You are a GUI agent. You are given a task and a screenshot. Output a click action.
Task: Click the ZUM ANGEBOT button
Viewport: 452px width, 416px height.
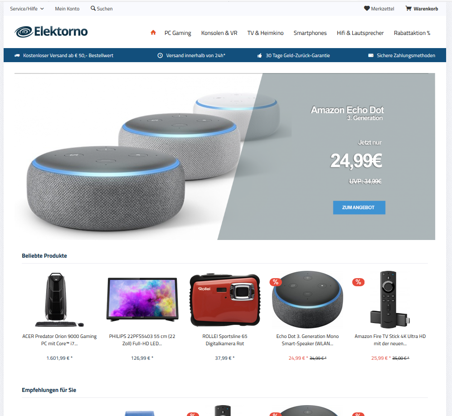(359, 207)
